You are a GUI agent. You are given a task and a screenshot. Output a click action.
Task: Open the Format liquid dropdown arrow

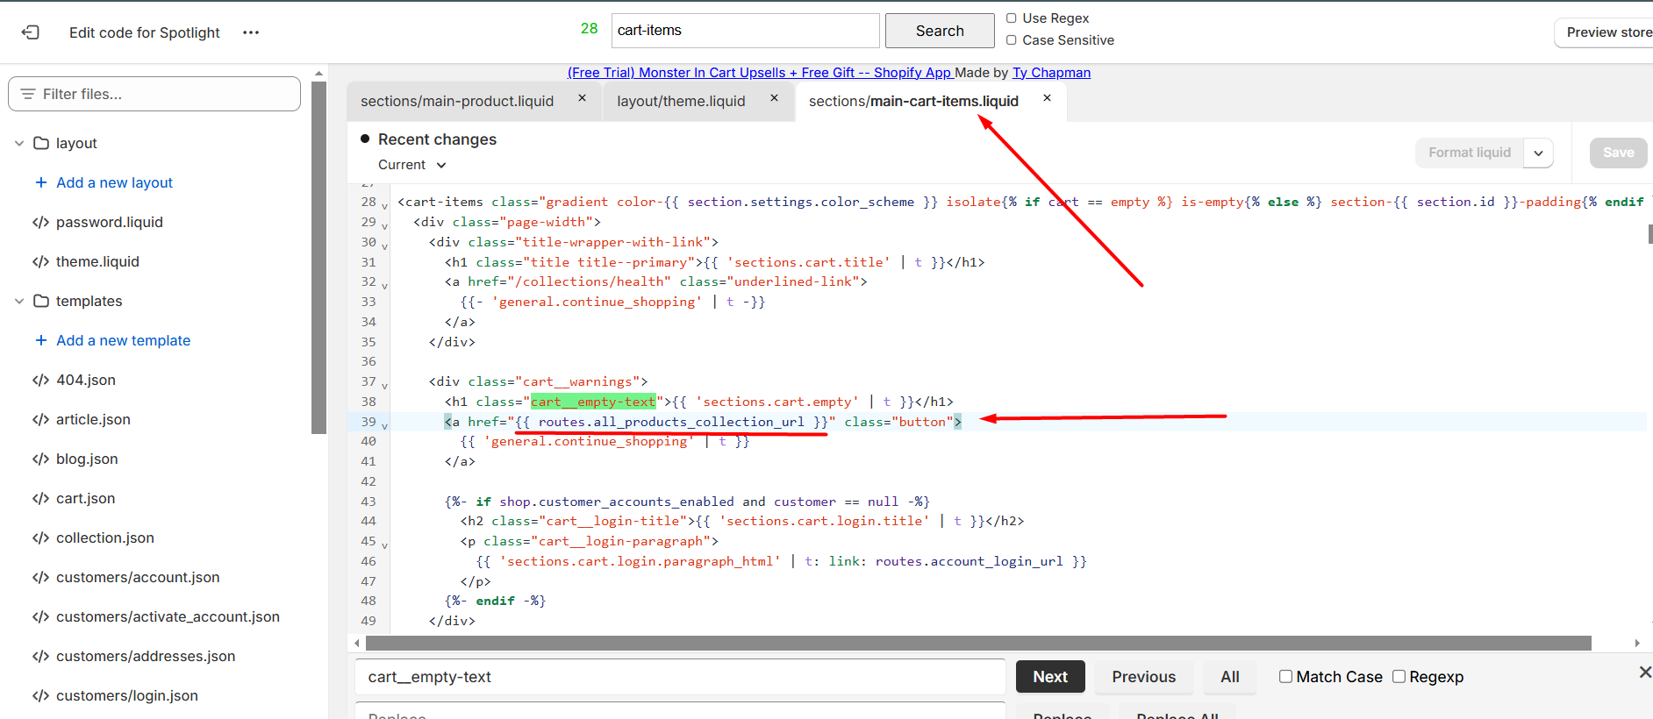[1538, 153]
